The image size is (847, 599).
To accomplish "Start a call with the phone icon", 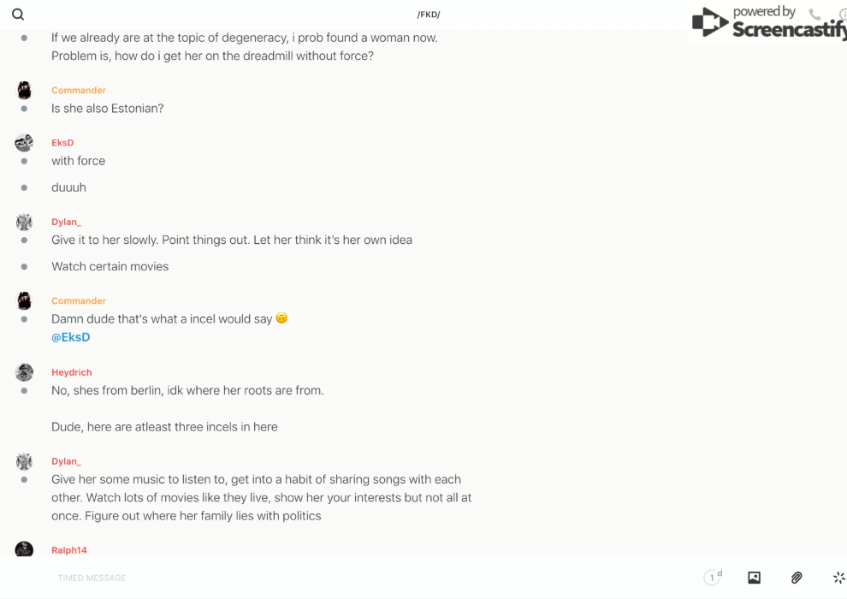I will tap(814, 14).
